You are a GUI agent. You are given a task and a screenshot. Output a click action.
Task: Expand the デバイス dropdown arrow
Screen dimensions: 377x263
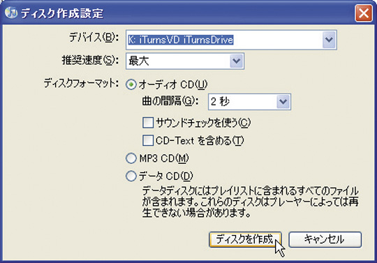[329, 40]
